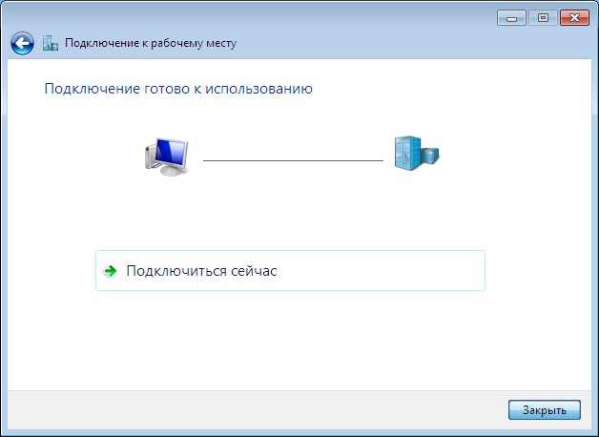This screenshot has width=599, height=437.
Task: Click the Подключение к рабочему месту title text
Action: pyautogui.click(x=151, y=43)
